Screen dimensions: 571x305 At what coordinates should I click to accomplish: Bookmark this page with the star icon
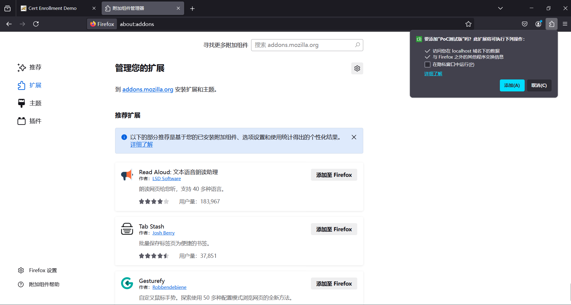click(x=468, y=24)
